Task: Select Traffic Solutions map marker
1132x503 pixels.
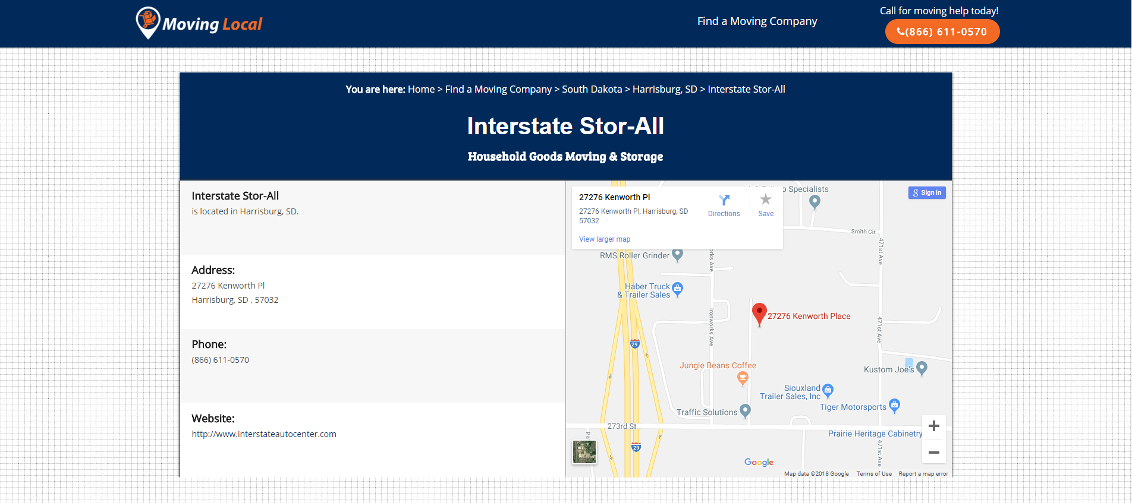Action: (745, 411)
